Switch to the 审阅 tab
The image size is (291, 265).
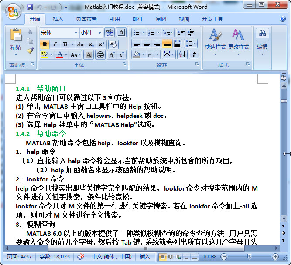click(x=161, y=19)
